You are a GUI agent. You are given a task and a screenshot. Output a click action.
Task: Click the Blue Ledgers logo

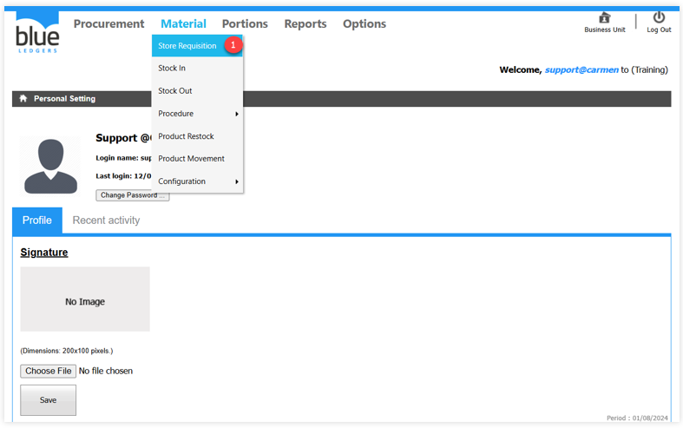tap(36, 34)
